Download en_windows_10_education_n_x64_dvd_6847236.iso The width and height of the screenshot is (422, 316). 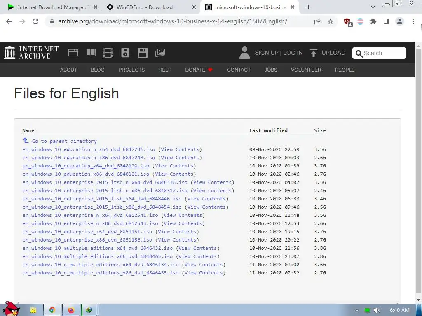(x=89, y=149)
